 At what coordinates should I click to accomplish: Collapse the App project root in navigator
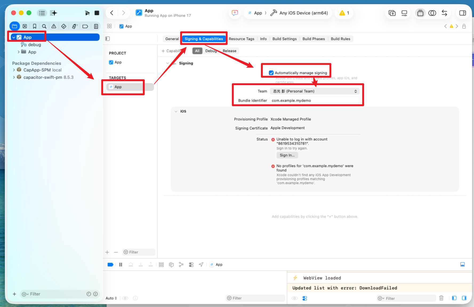tap(14, 37)
